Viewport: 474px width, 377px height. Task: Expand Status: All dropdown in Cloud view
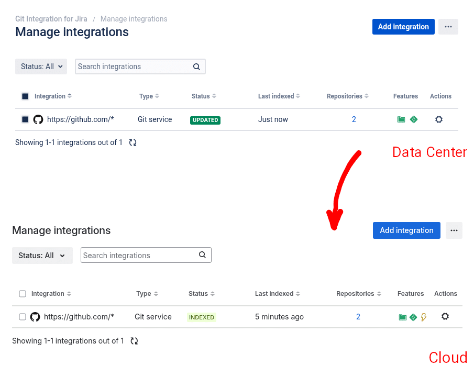(x=42, y=256)
